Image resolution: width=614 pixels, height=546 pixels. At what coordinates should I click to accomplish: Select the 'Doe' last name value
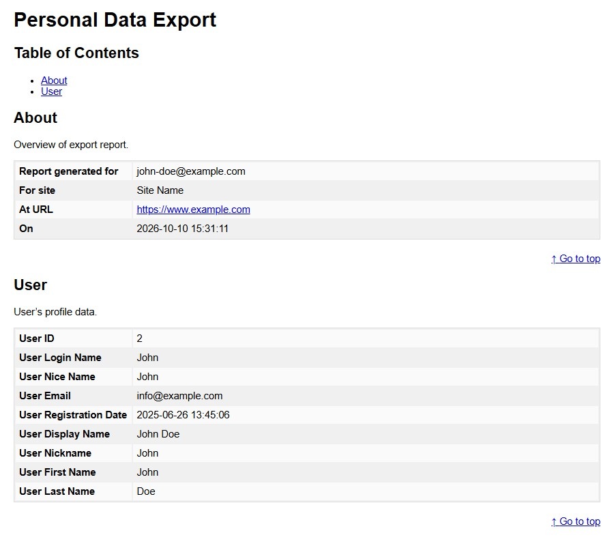pyautogui.click(x=146, y=491)
